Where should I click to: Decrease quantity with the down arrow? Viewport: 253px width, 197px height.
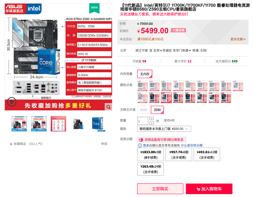point(151,123)
